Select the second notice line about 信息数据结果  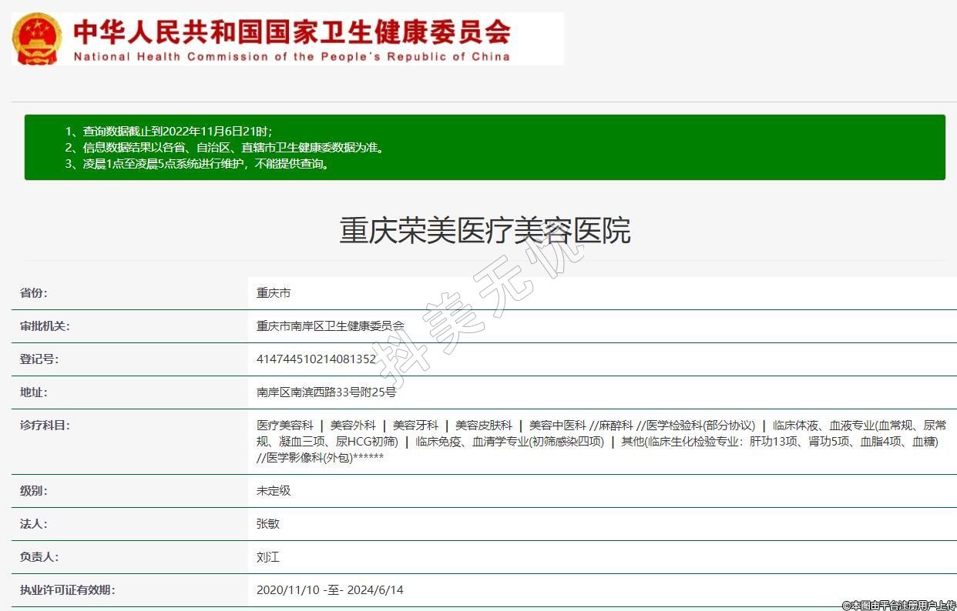[223, 148]
